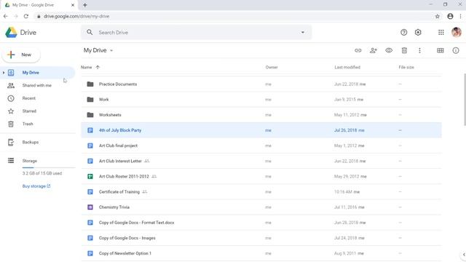This screenshot has width=466, height=262.
Task: Open the My Drive title dropdown
Action: tap(111, 50)
